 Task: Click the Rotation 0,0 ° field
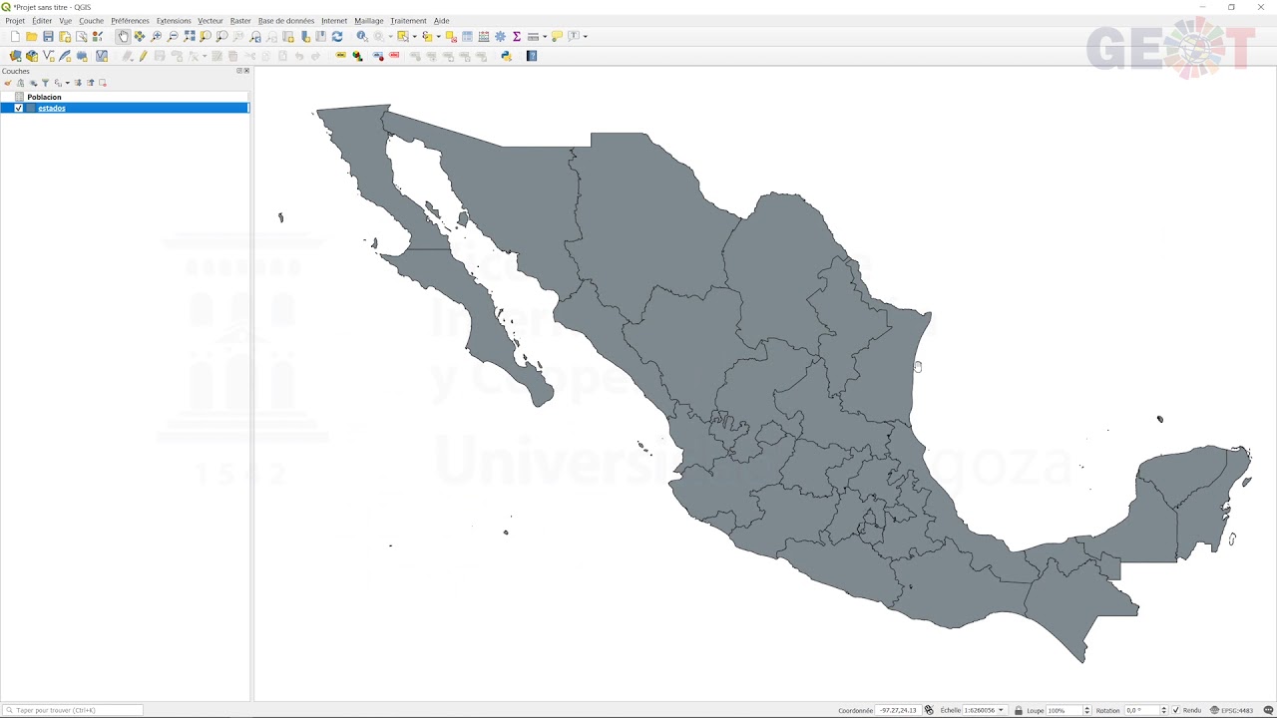pos(1141,710)
